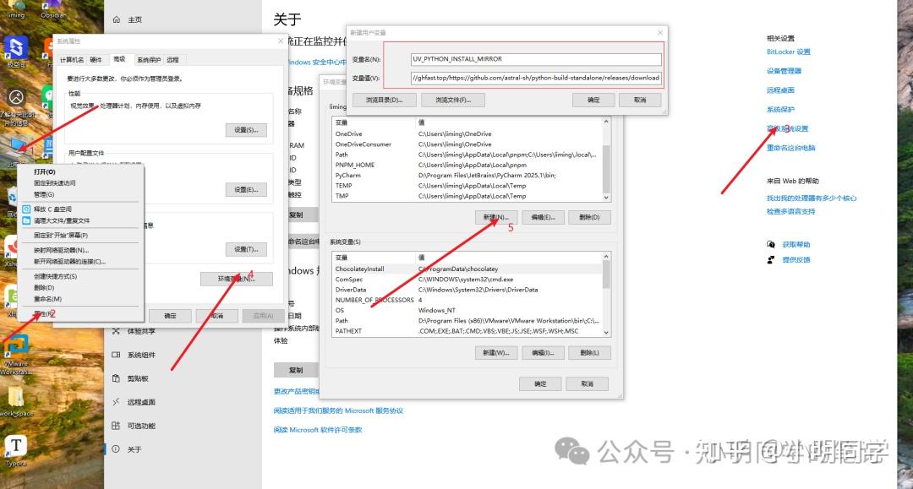
Task: Click 确定 in 系统属性 dialog
Action: (x=170, y=316)
